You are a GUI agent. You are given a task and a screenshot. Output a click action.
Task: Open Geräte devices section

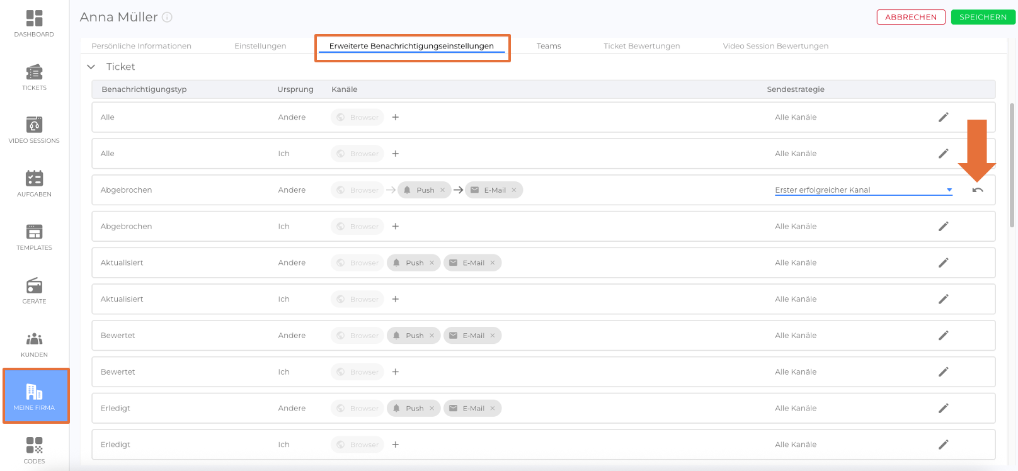(x=34, y=290)
